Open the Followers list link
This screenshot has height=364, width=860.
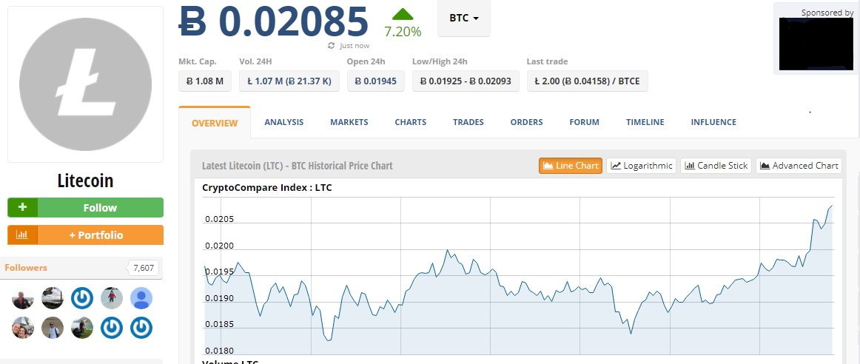pos(26,268)
